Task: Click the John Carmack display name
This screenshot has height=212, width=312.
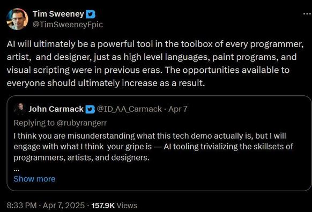Action: 56,109
